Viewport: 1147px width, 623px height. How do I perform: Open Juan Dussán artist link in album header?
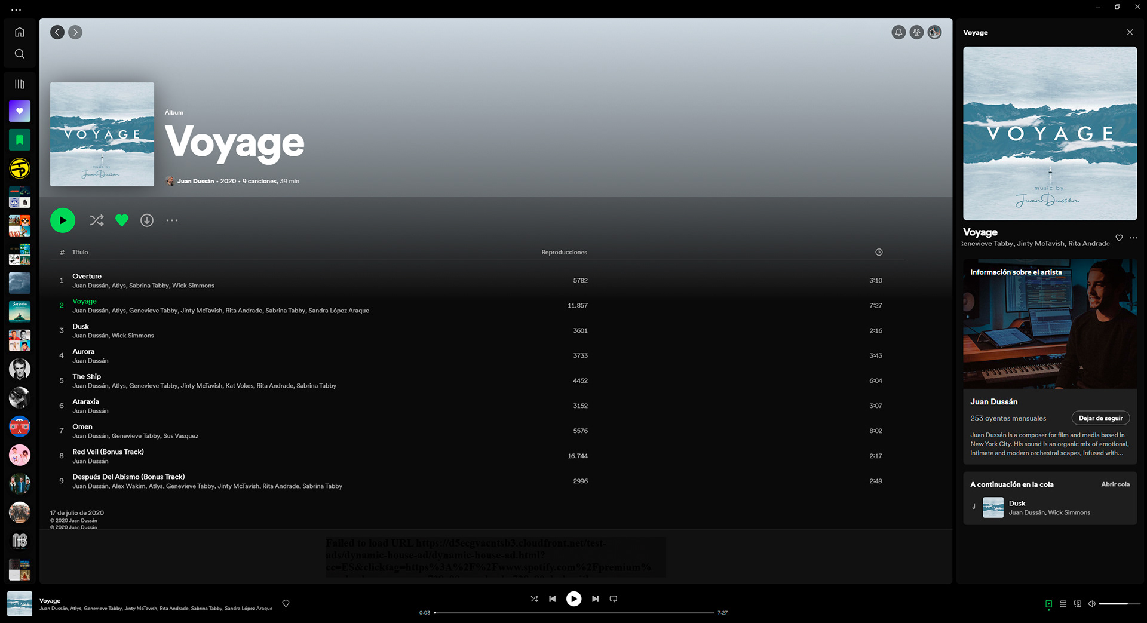[x=195, y=181]
